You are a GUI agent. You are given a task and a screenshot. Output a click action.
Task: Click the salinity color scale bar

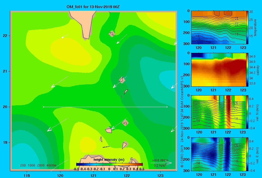point(247,70)
